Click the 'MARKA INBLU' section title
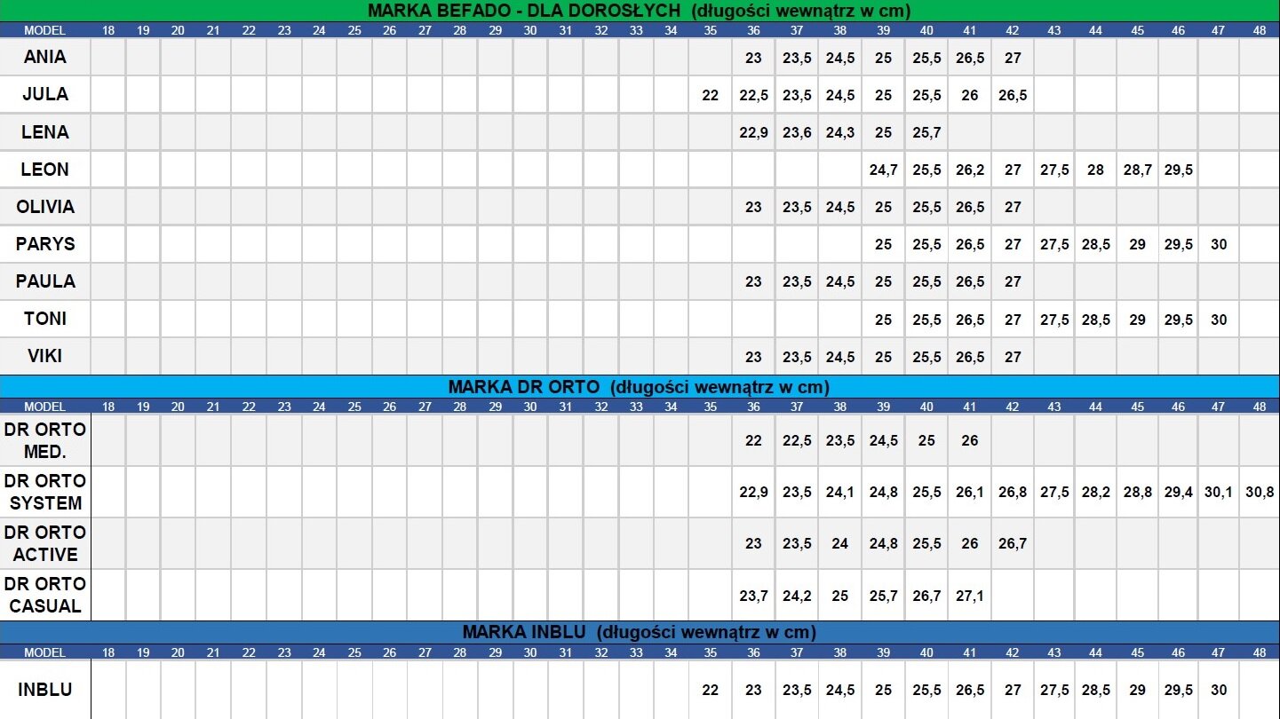The width and height of the screenshot is (1280, 719). pos(640,632)
